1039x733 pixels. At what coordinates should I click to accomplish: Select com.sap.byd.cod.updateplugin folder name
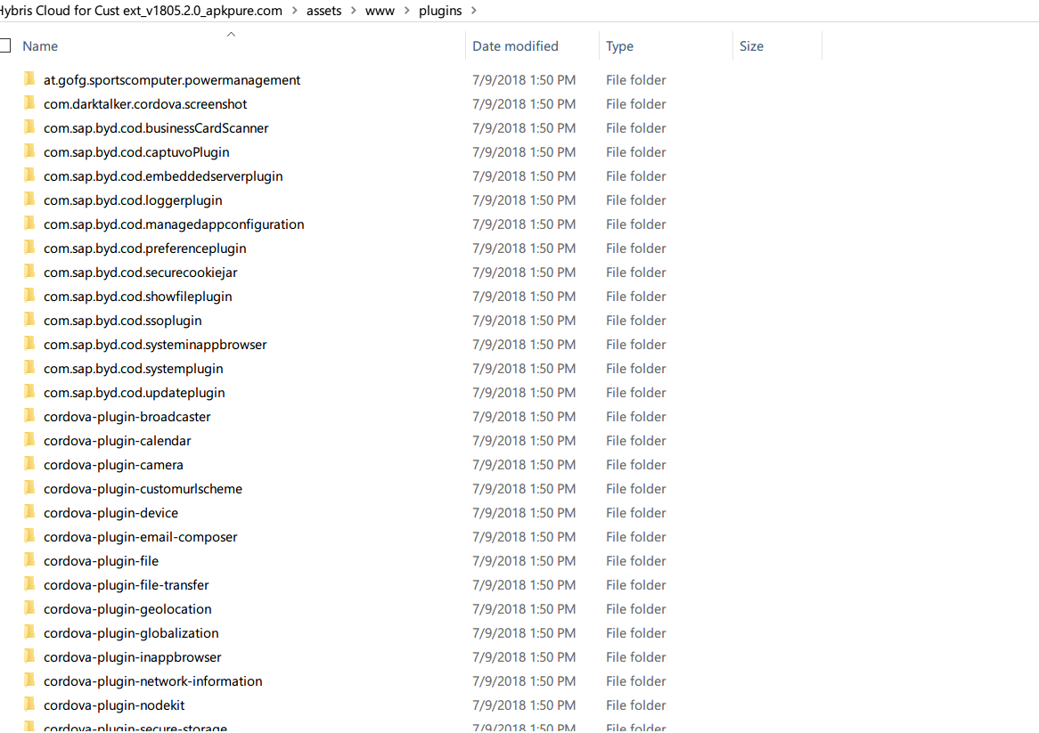(x=135, y=393)
